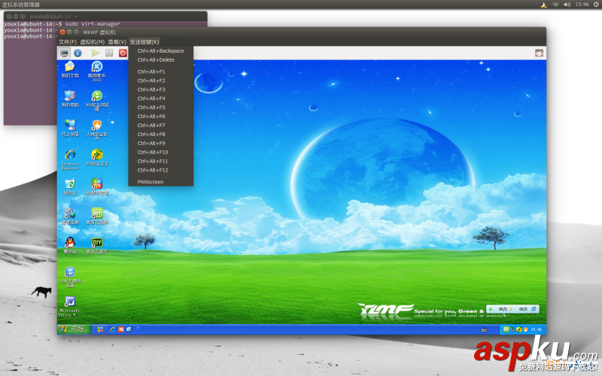Open the XP Start button
This screenshot has width=602, height=376.
(74, 329)
